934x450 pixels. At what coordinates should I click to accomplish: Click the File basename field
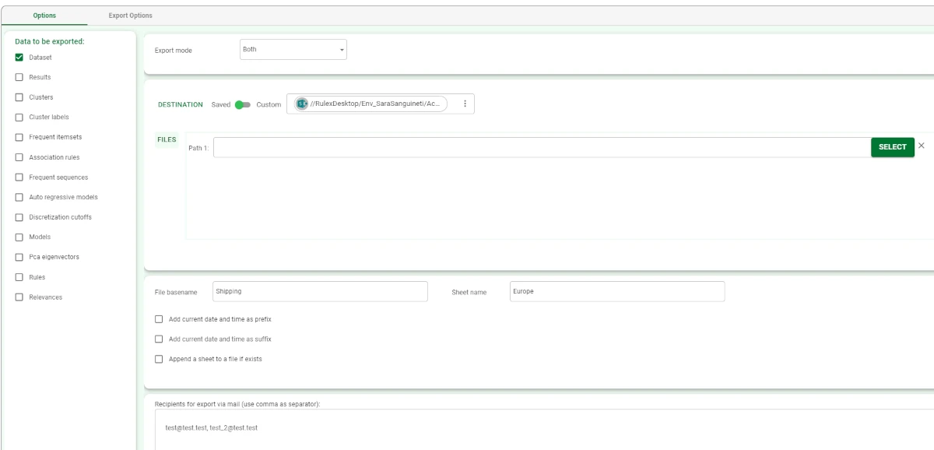pos(319,291)
